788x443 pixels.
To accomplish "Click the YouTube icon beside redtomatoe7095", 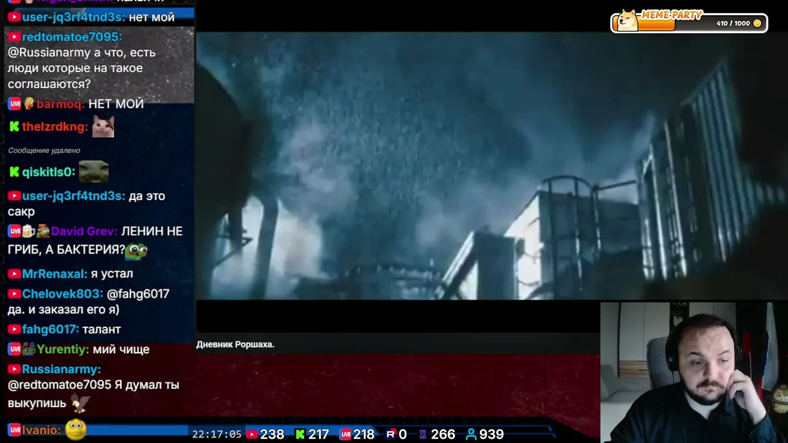I will coord(14,37).
